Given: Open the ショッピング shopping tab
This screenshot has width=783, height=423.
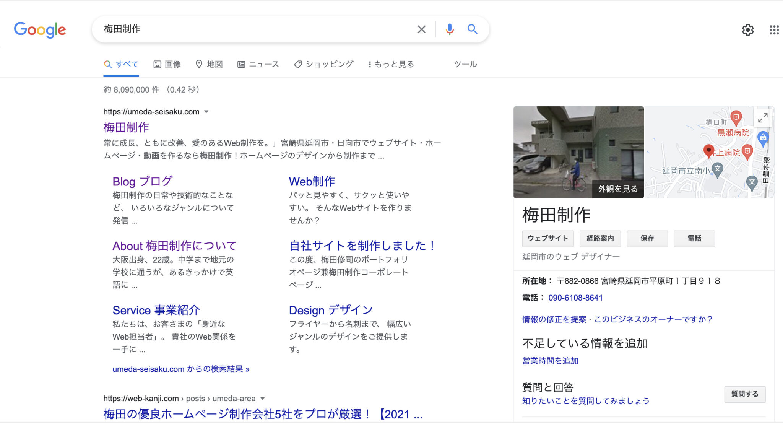Looking at the screenshot, I should click(324, 64).
